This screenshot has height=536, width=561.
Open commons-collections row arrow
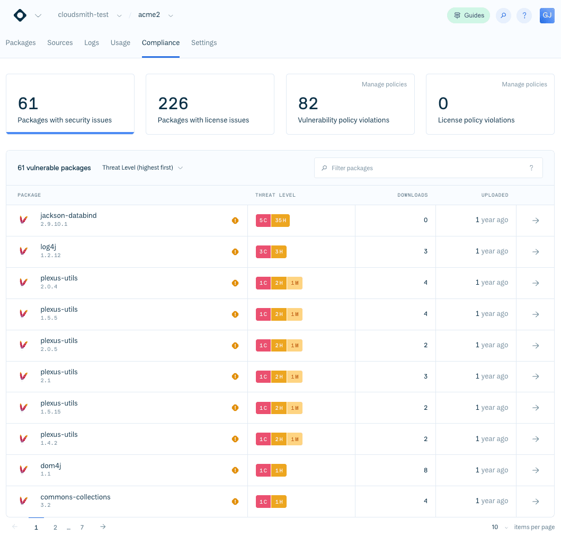pos(535,502)
